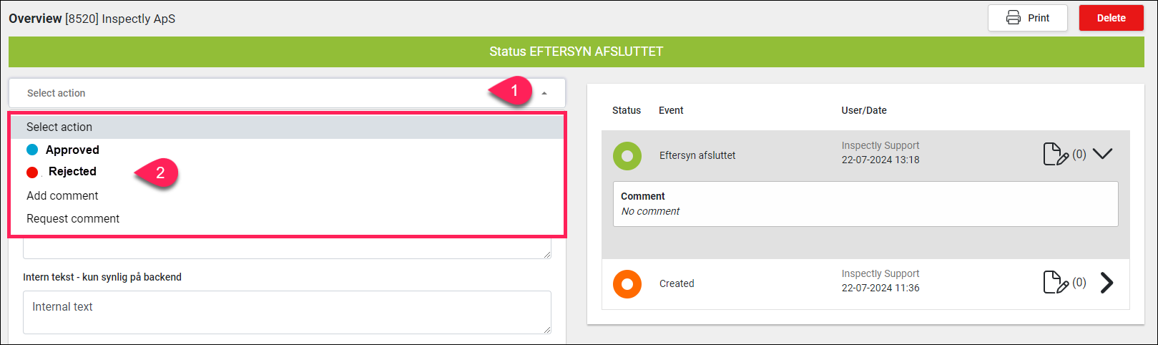This screenshot has height=345, width=1158.
Task: Expand the Created event row
Action: [1107, 283]
